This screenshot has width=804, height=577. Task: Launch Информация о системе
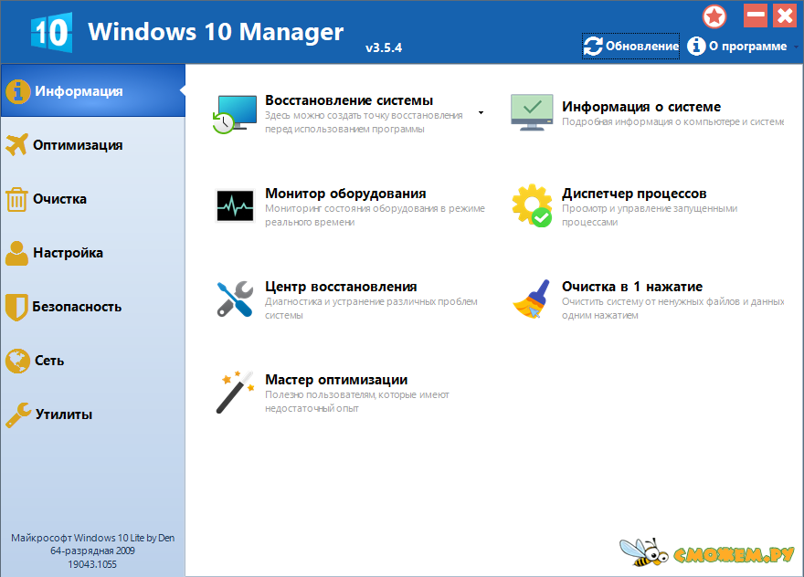[x=641, y=107]
